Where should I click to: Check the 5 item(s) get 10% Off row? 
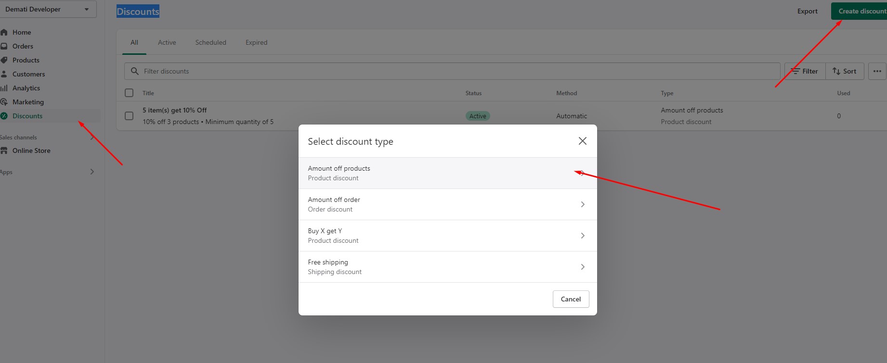pyautogui.click(x=129, y=116)
